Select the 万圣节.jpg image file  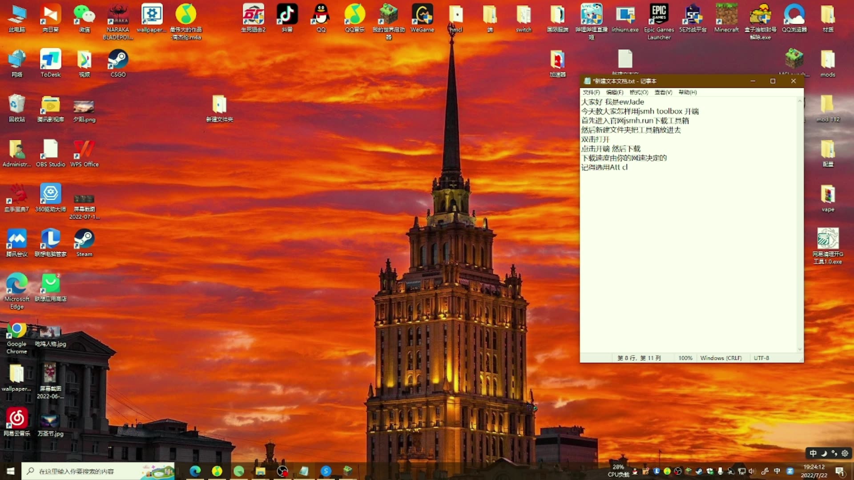pos(51,425)
